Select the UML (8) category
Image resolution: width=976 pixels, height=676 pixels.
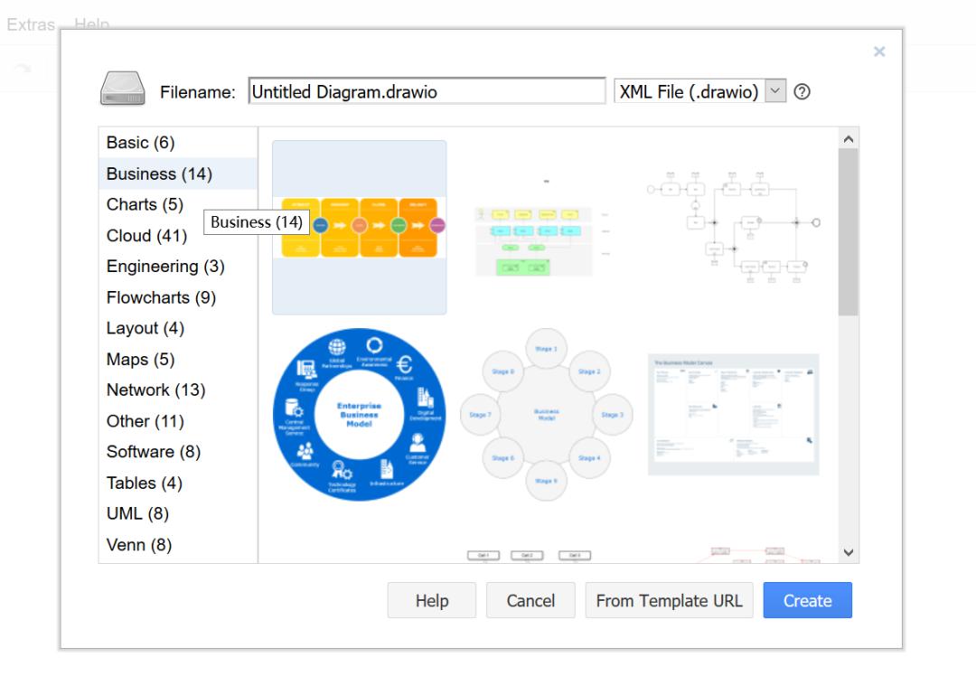tap(137, 513)
